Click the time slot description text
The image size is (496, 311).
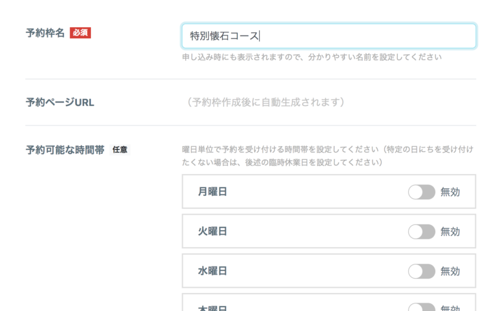click(x=327, y=155)
